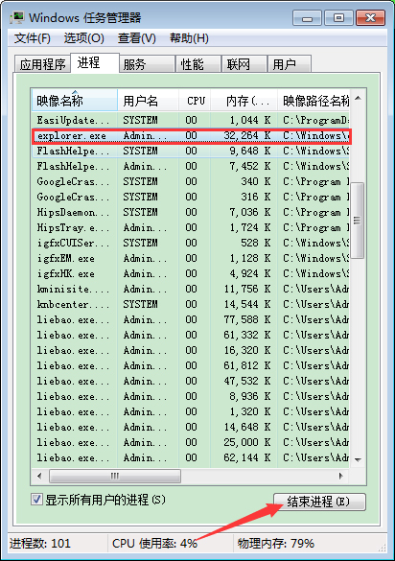Viewport: 395px width, 561px height.
Task: Select liebao.exe using 62,144 K
Action: (x=191, y=458)
